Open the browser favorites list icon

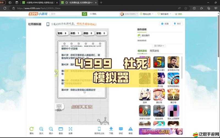pos(202,8)
